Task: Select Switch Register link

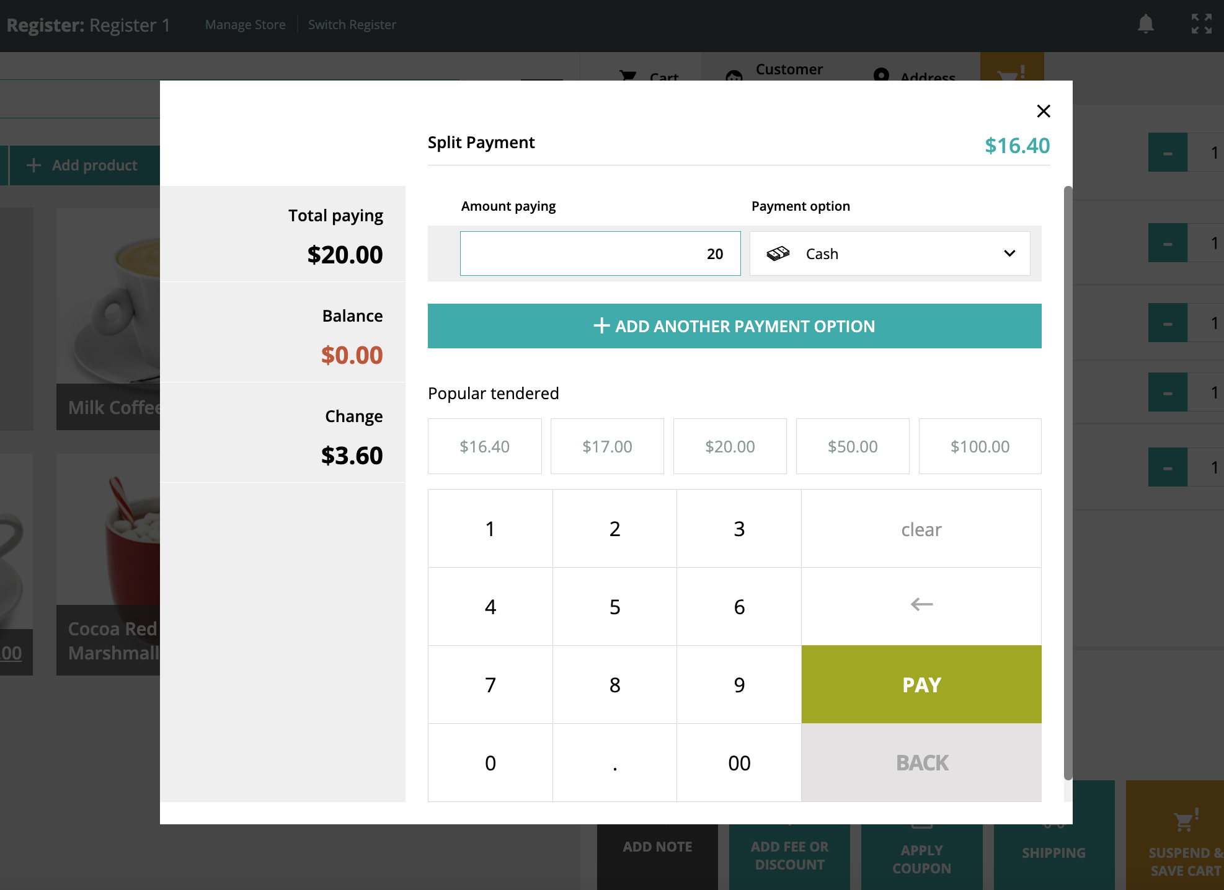Action: coord(352,25)
